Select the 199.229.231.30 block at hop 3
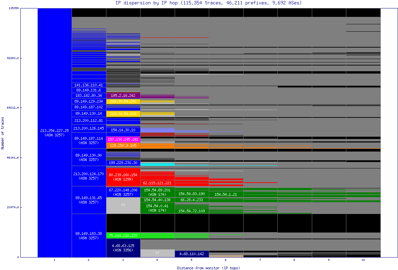Screen dimensions: 398x270 pos(123,163)
